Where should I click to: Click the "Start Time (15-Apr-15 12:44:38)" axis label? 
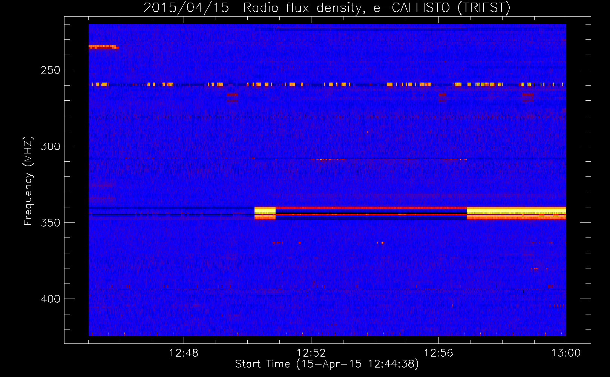pos(327,364)
